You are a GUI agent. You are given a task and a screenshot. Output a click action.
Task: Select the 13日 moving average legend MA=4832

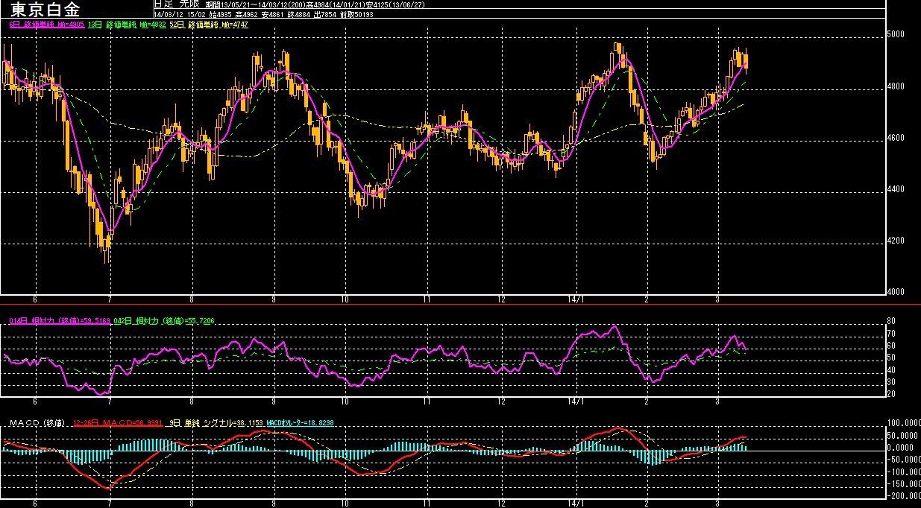(125, 25)
